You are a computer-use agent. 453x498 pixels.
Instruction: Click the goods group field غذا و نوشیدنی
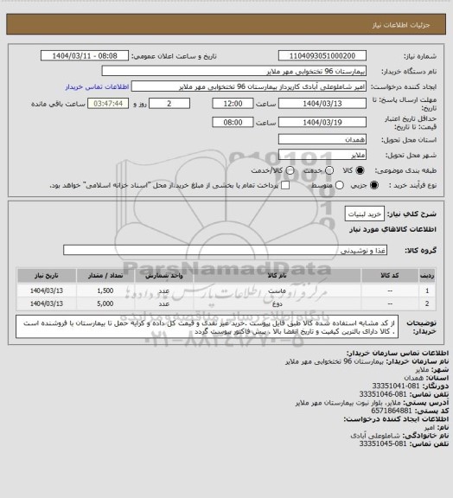click(x=225, y=250)
